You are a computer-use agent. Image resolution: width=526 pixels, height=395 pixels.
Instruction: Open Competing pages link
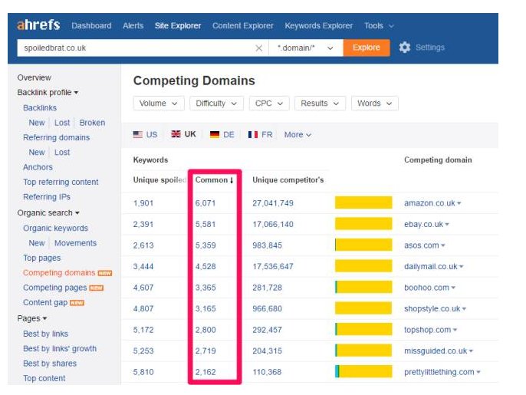(55, 288)
